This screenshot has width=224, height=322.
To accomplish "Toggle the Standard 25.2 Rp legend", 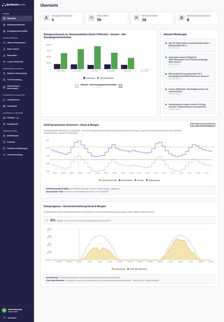I will (108, 180).
